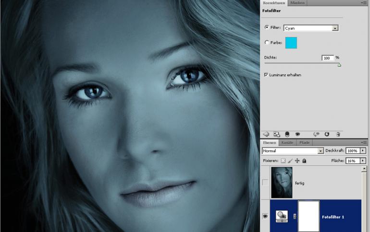Click the Fotofilter adjustment layer icon
370x232 pixels.
click(282, 217)
